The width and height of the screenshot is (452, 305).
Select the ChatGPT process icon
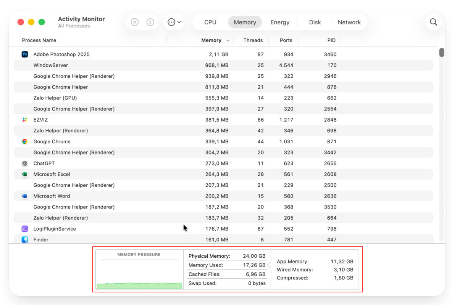24,163
